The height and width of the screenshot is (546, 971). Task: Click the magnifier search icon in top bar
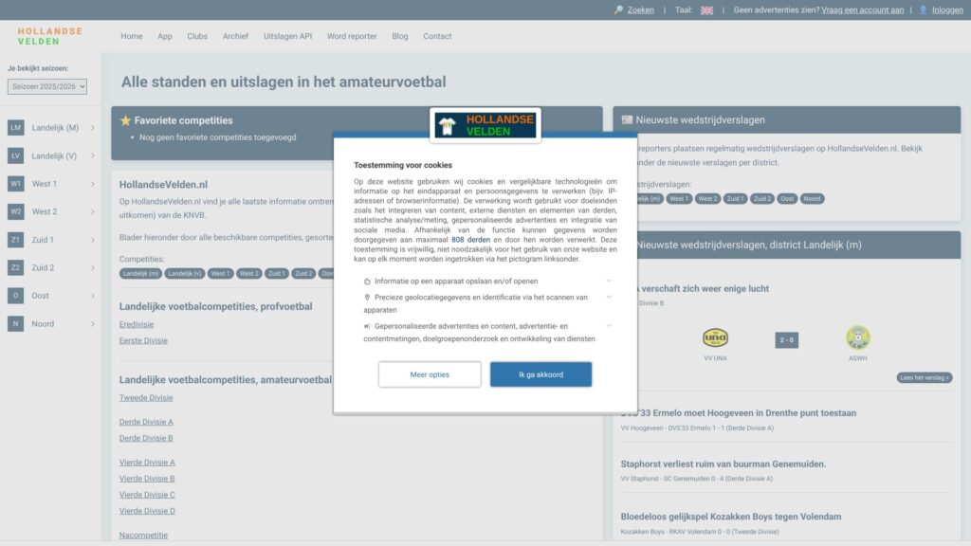618,9
